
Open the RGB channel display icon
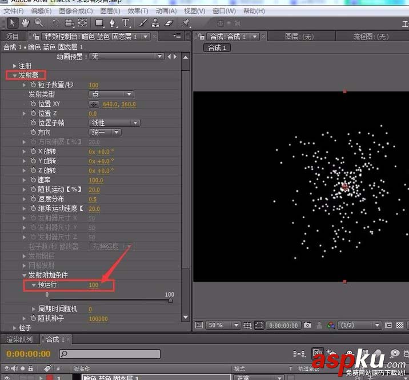point(331,325)
